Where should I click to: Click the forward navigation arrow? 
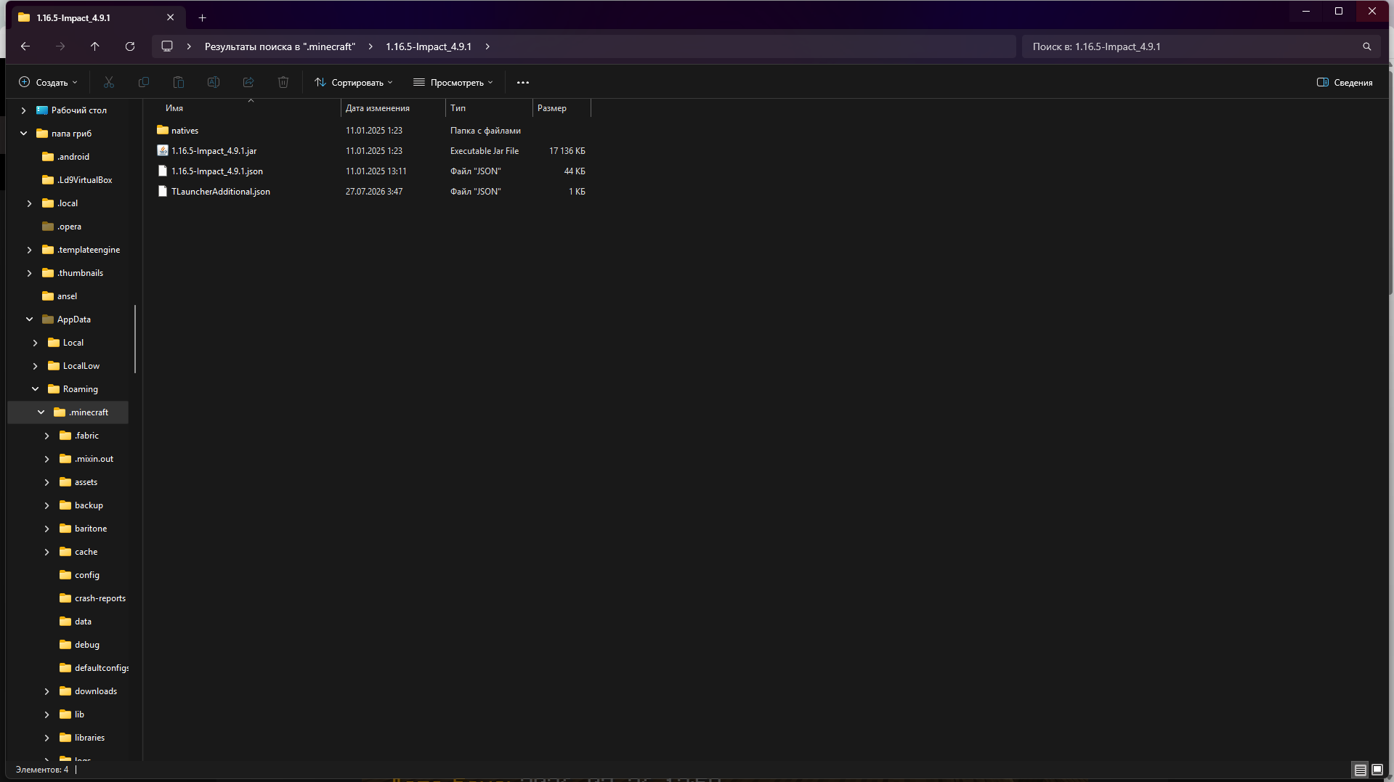tap(60, 46)
